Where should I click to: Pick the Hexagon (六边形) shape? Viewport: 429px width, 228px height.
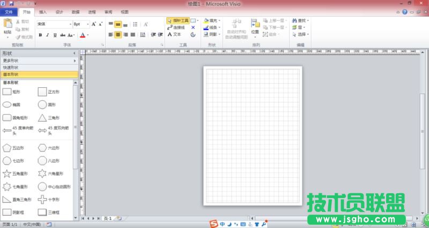pyautogui.click(x=48, y=148)
